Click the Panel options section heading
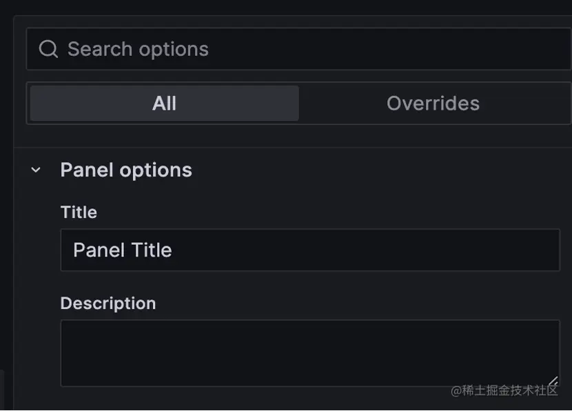Viewport: 572px width, 411px height. (126, 170)
